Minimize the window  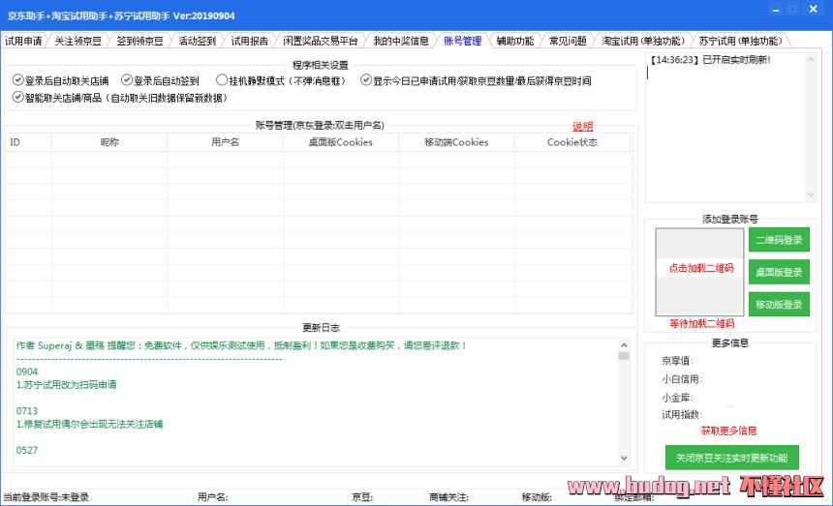(776, 10)
